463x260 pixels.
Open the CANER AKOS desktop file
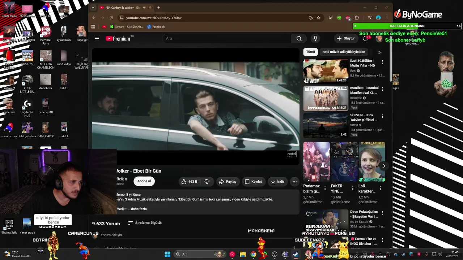(x=46, y=130)
